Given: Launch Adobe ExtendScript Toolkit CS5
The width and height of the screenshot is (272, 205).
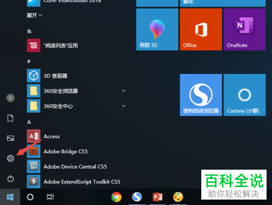Looking at the screenshot, I should [76, 182].
